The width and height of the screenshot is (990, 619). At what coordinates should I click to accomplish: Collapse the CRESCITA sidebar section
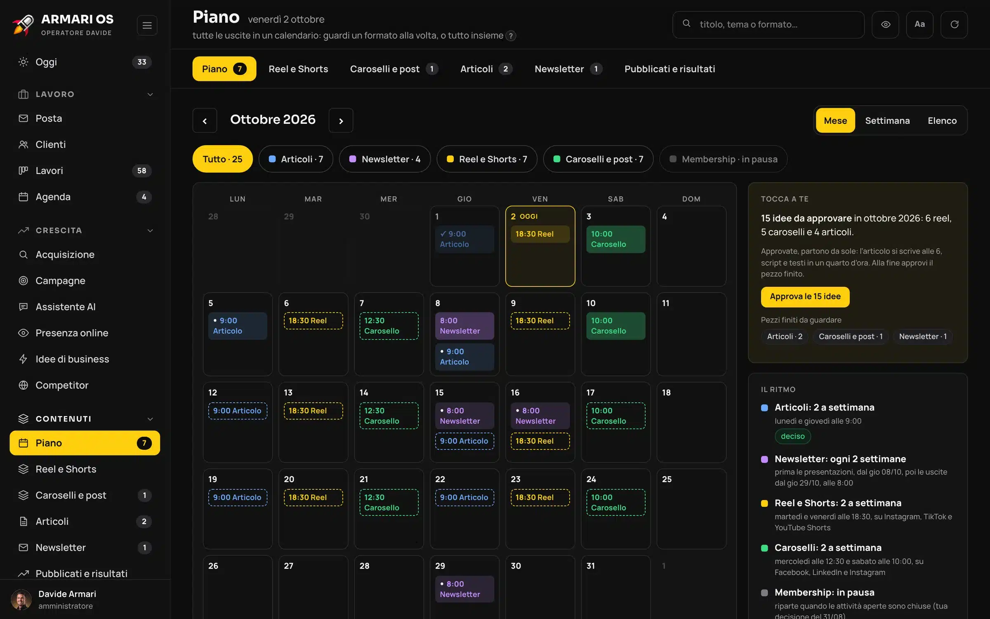point(150,231)
